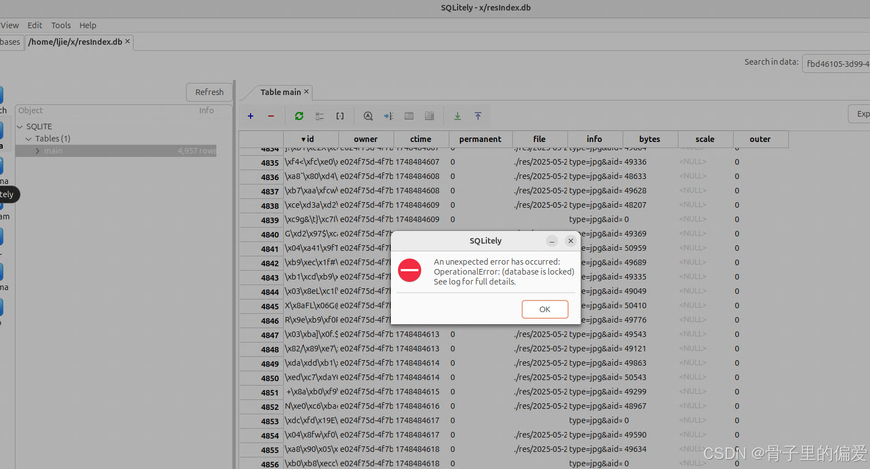Click the 'ctime' column header
This screenshot has height=469, width=870.
(x=421, y=139)
